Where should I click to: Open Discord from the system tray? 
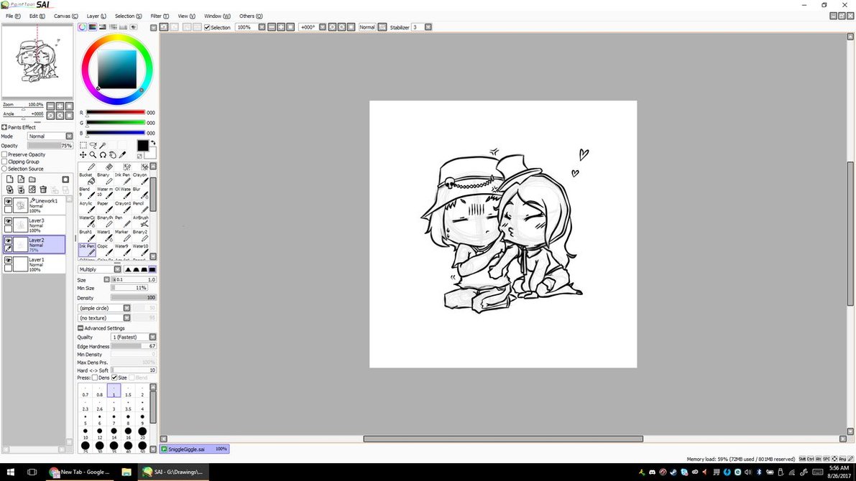(652, 472)
